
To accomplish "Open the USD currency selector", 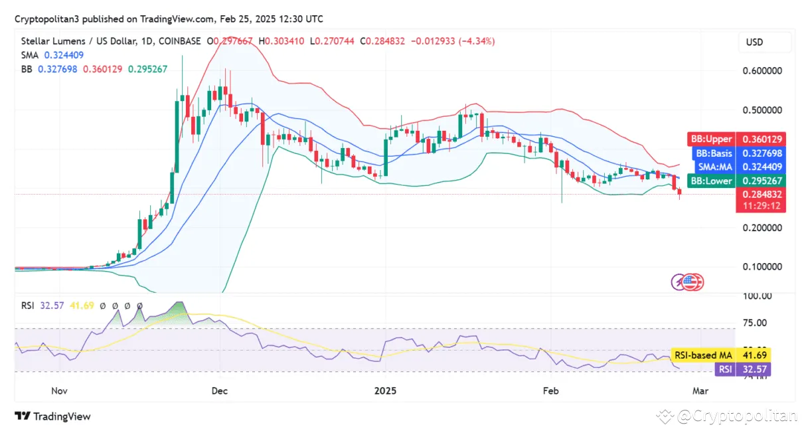I will 764,42.
